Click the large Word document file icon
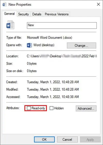 click(x=10, y=25)
